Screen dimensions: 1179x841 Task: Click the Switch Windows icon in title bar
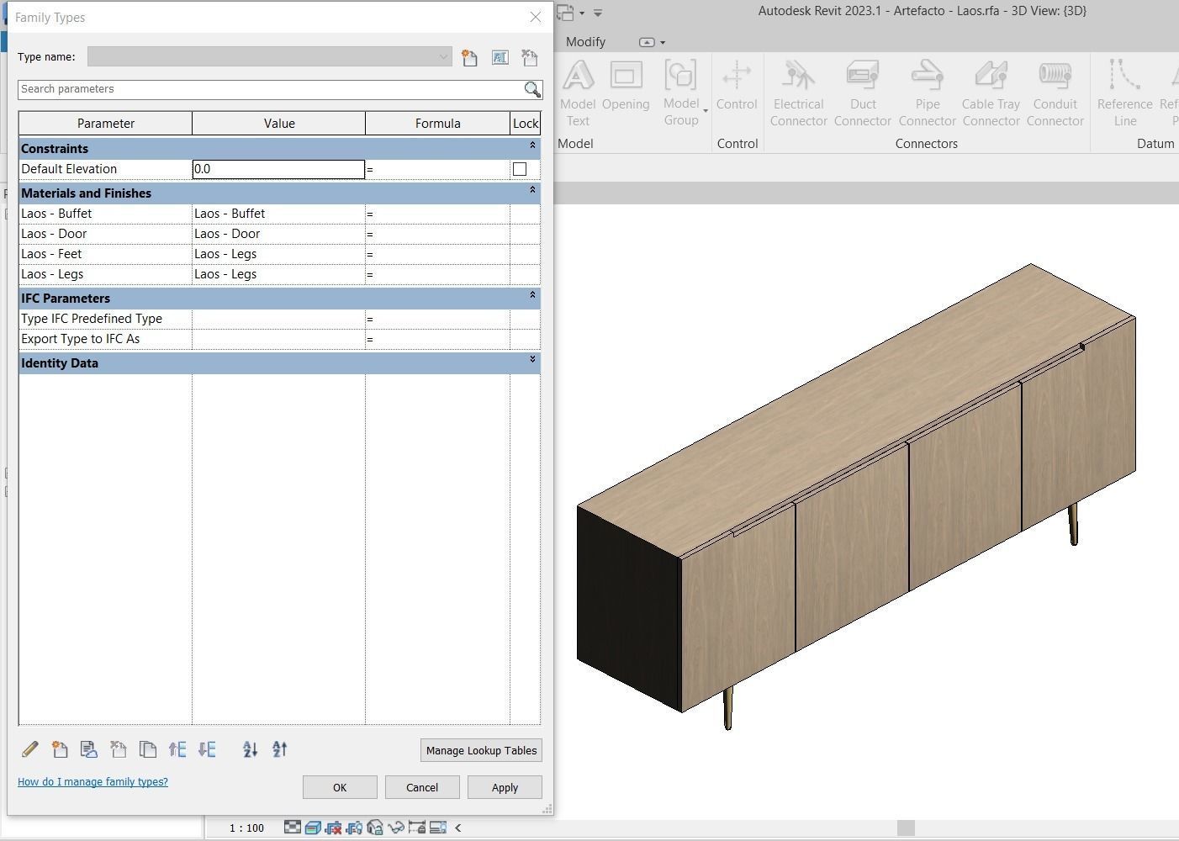(565, 13)
